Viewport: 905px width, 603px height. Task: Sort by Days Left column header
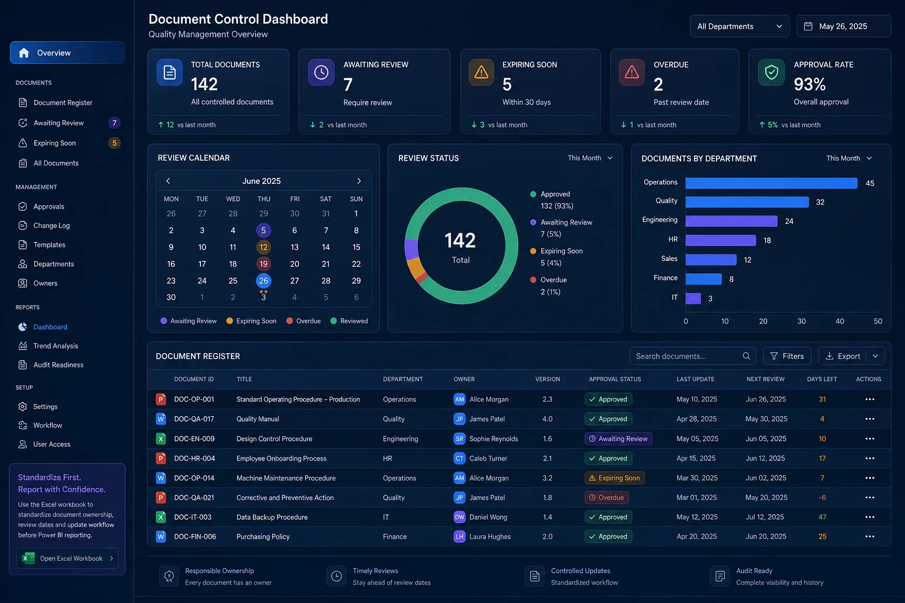822,379
